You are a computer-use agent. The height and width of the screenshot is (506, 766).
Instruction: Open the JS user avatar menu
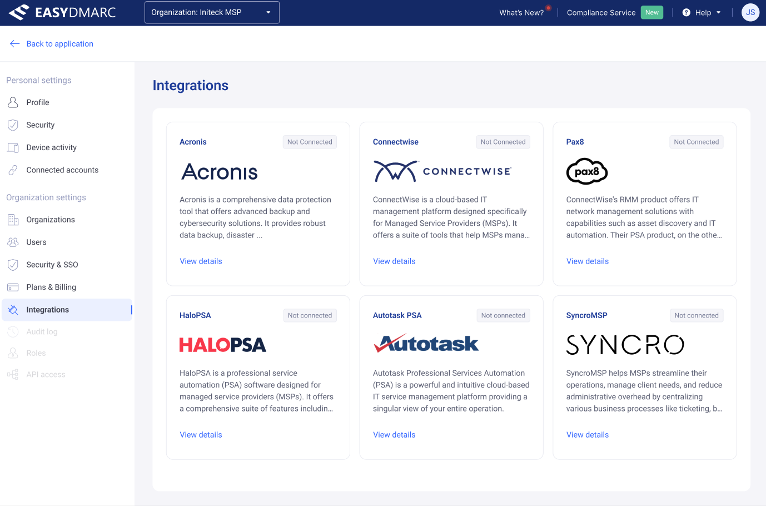[750, 12]
